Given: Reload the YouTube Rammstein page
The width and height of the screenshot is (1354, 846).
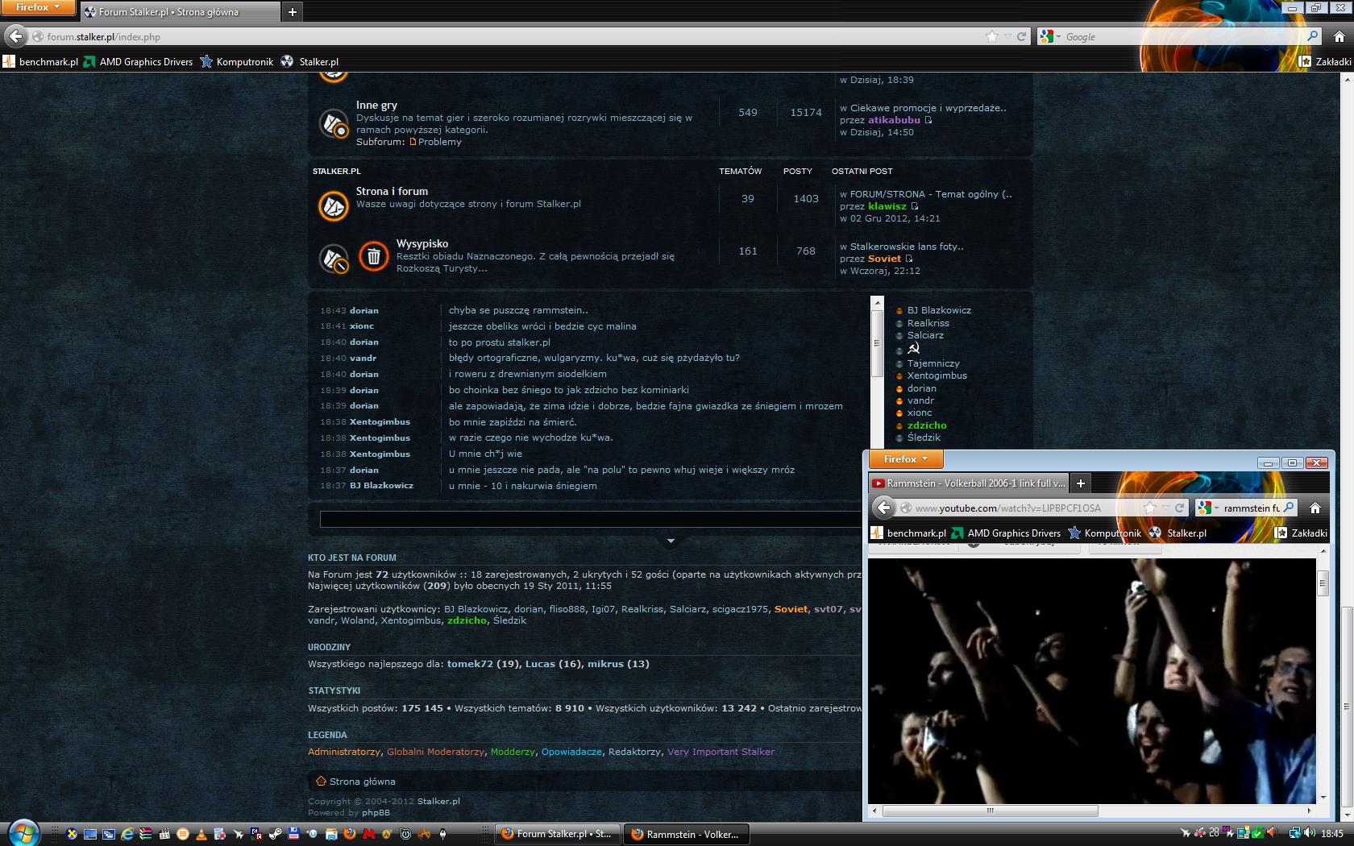Looking at the screenshot, I should pos(1179,508).
